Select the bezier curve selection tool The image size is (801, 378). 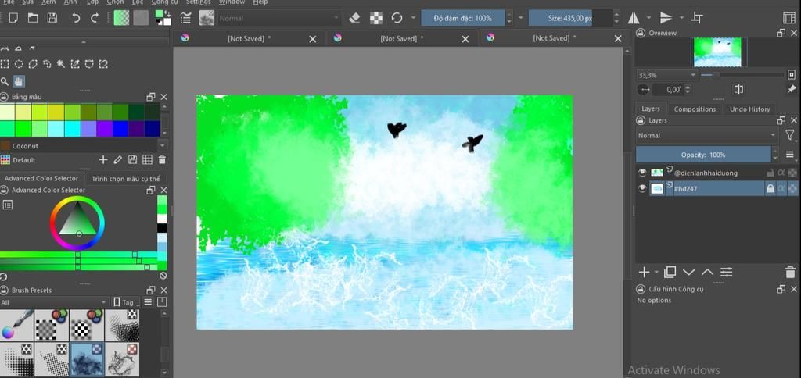coord(89,64)
